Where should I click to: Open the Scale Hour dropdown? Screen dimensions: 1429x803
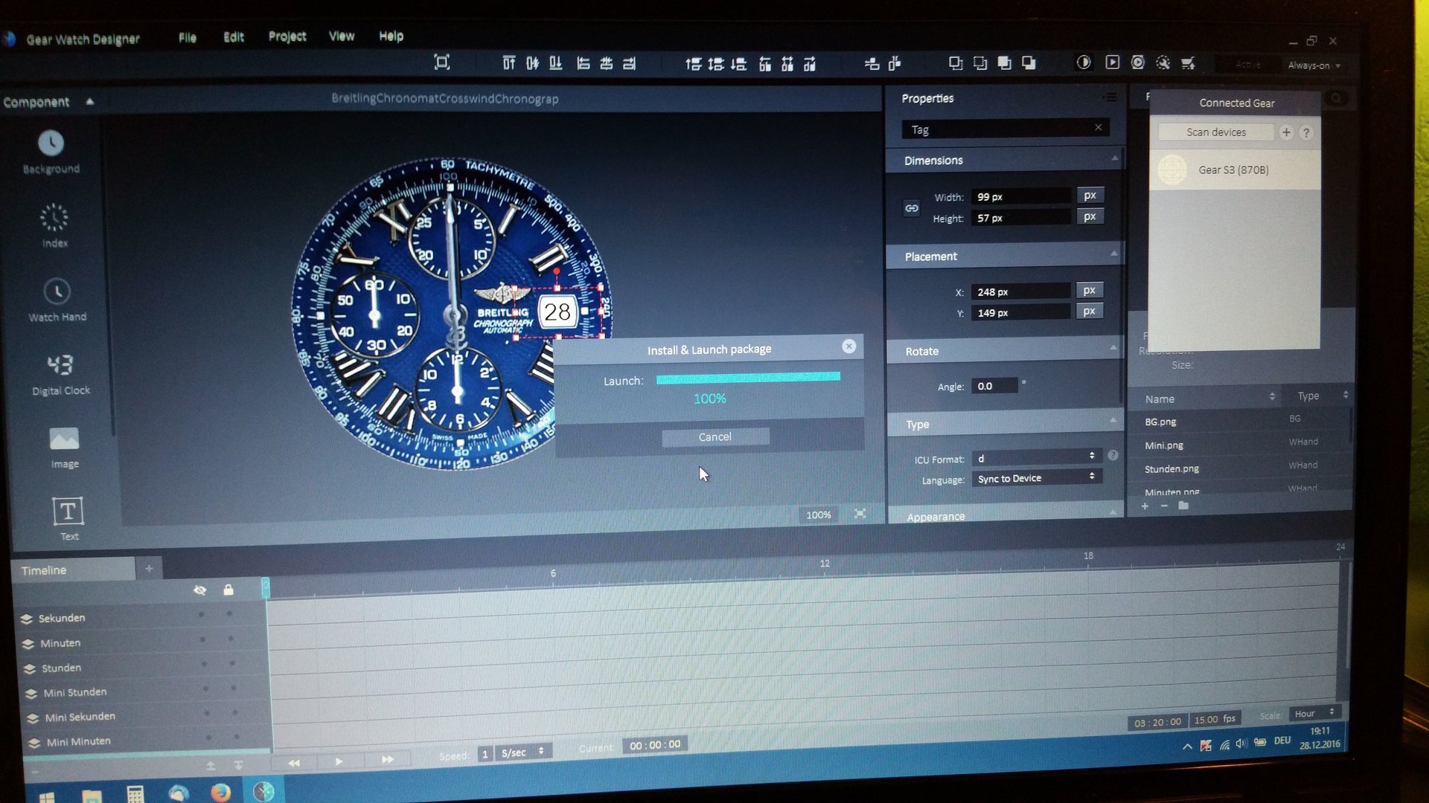pos(1314,713)
